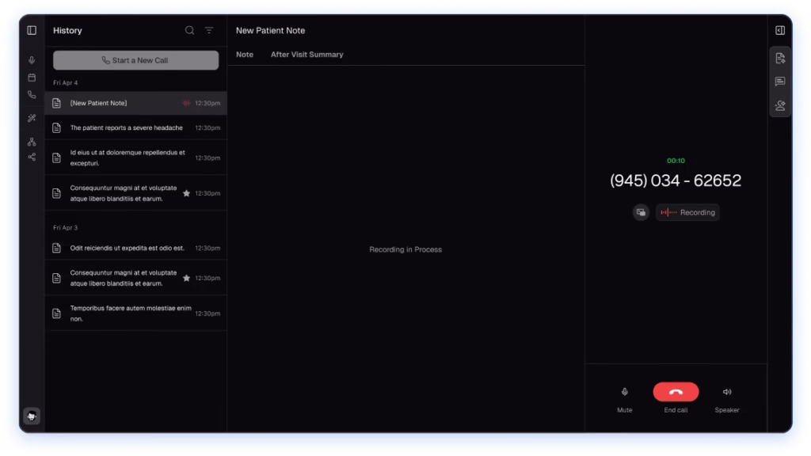The image size is (811, 456).
Task: Select the Note tab
Action: pos(245,55)
